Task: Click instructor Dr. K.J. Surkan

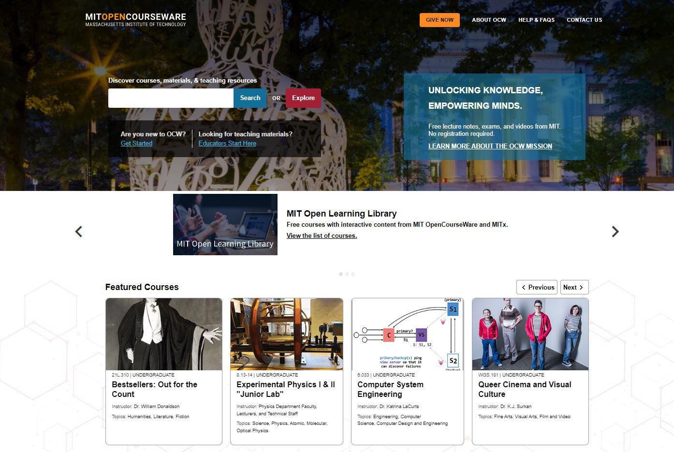Action: [516, 407]
